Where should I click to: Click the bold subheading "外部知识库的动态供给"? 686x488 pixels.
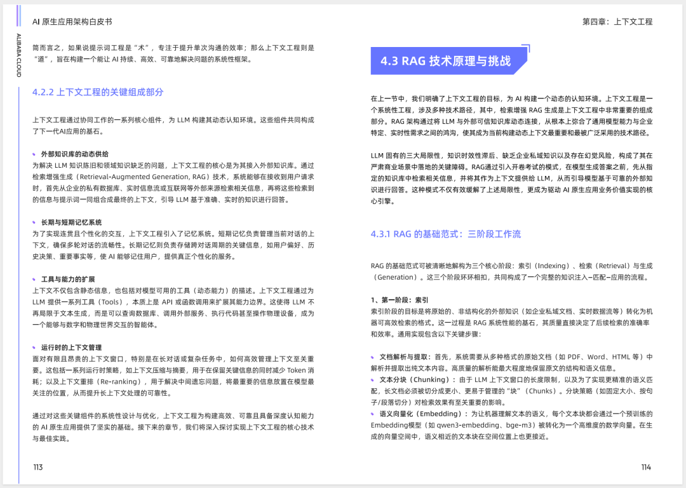(75, 154)
